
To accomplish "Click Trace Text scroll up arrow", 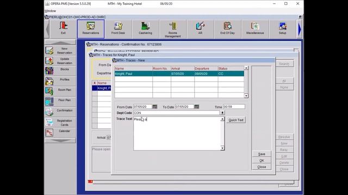I will 222,119.
